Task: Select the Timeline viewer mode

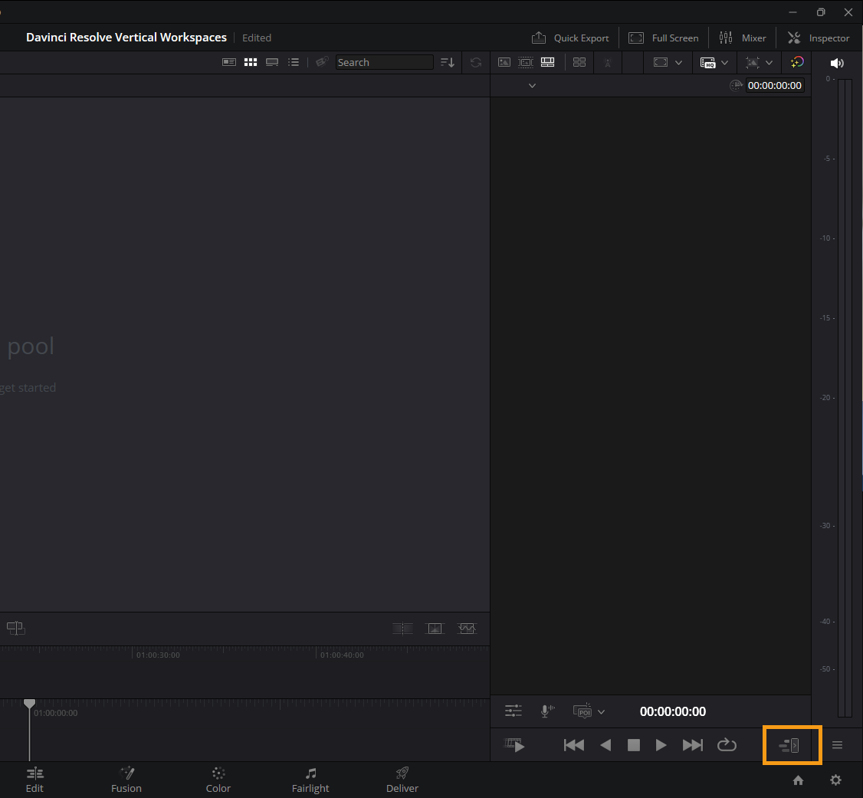Action: pos(548,62)
